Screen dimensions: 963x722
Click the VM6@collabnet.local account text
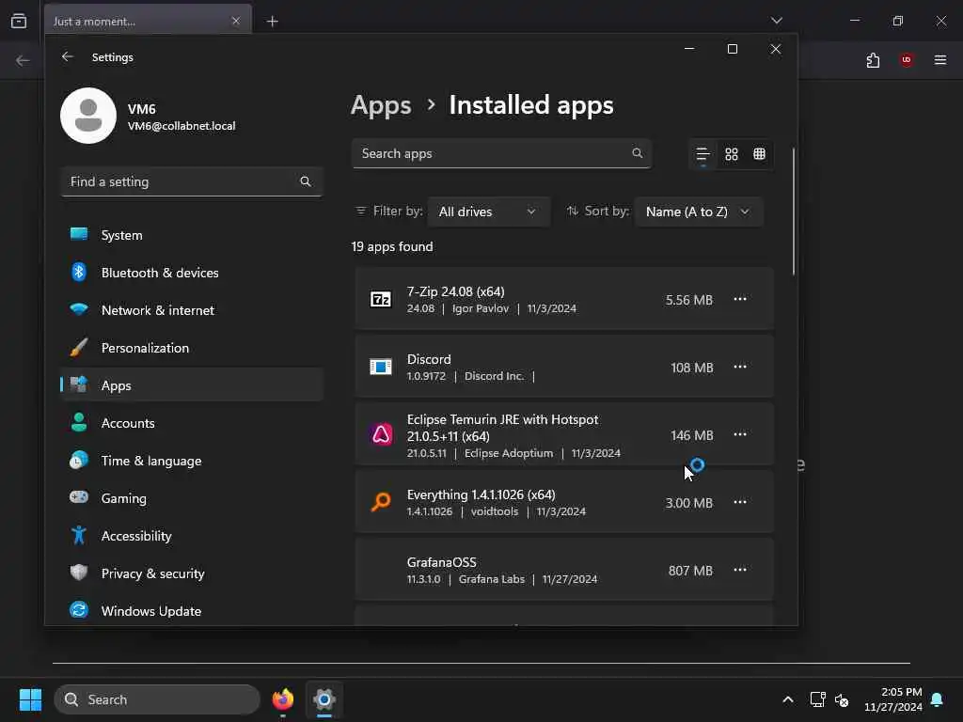click(182, 126)
